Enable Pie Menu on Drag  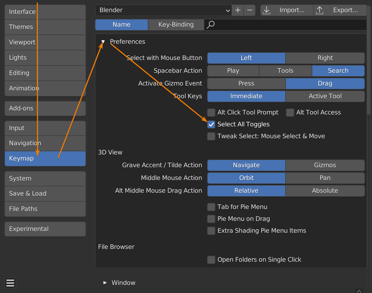pos(211,219)
